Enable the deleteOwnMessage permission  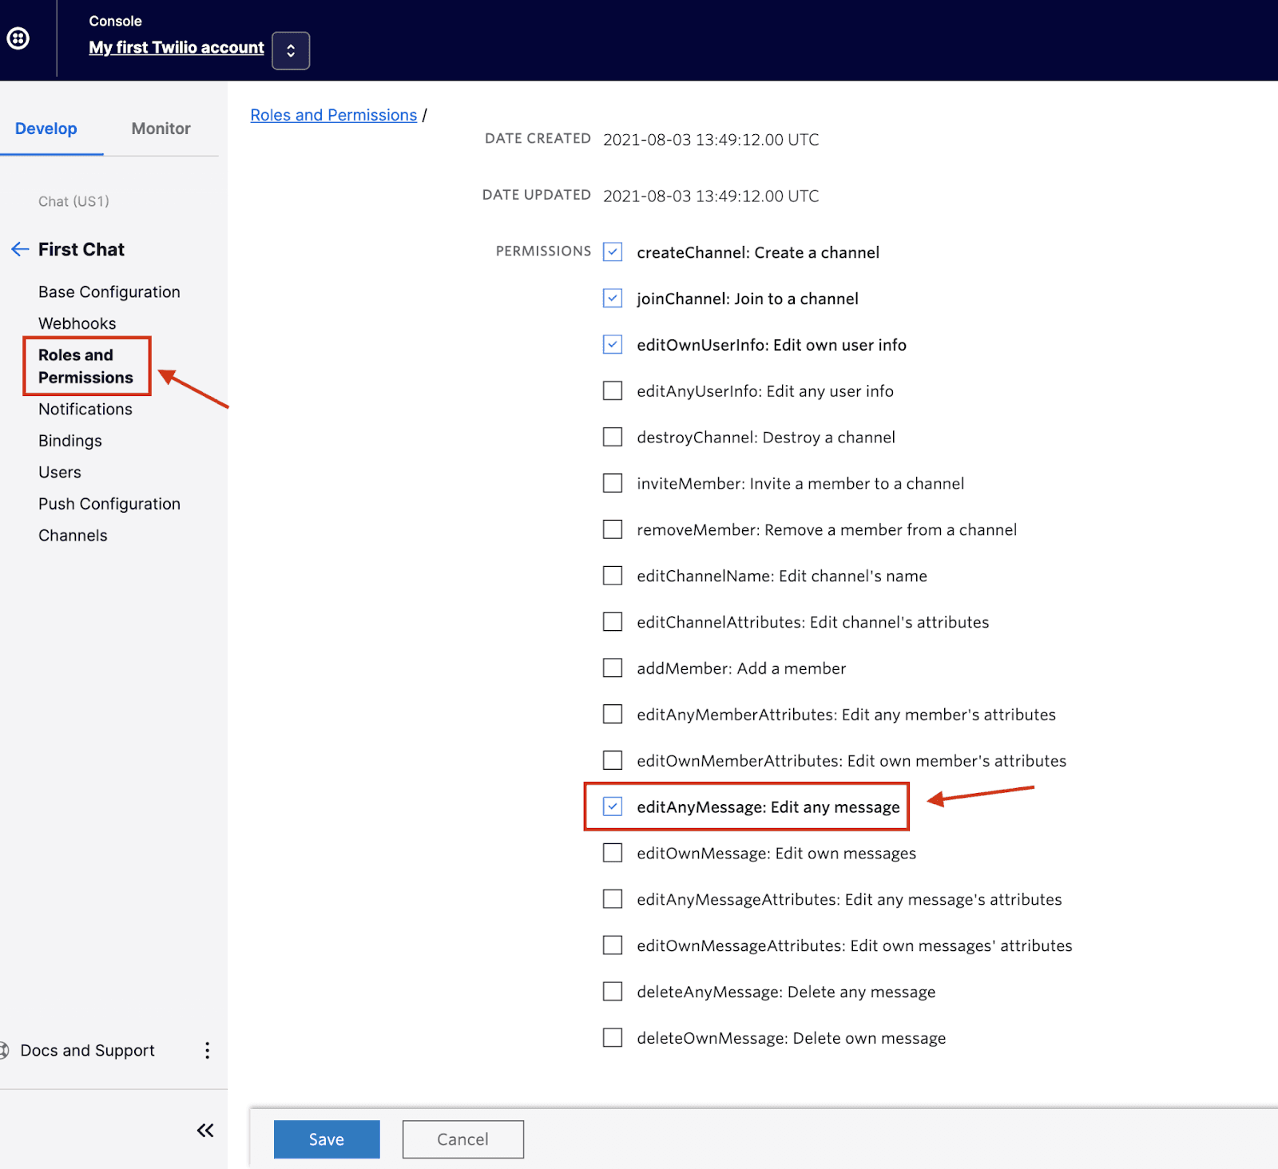pos(612,1037)
